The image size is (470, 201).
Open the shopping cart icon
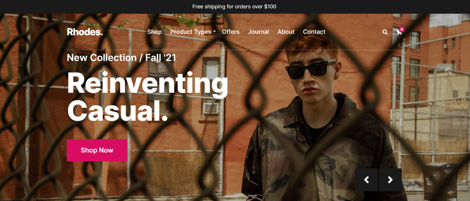pyautogui.click(x=399, y=33)
